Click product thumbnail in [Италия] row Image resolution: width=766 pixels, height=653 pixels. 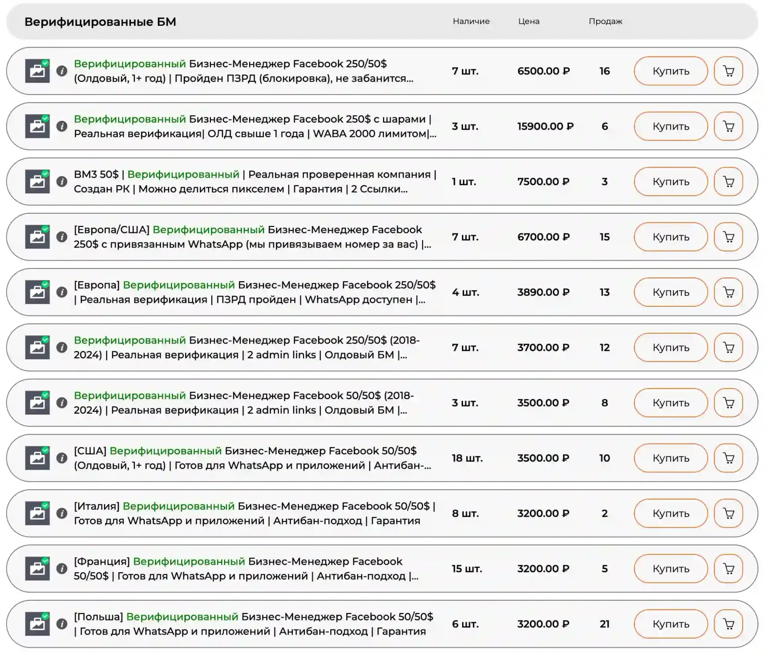tap(37, 513)
